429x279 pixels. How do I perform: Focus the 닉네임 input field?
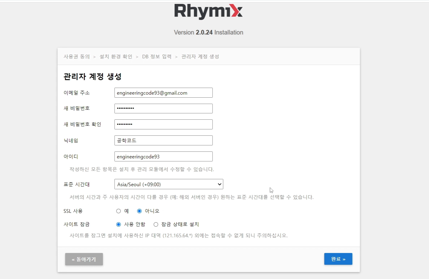163,140
